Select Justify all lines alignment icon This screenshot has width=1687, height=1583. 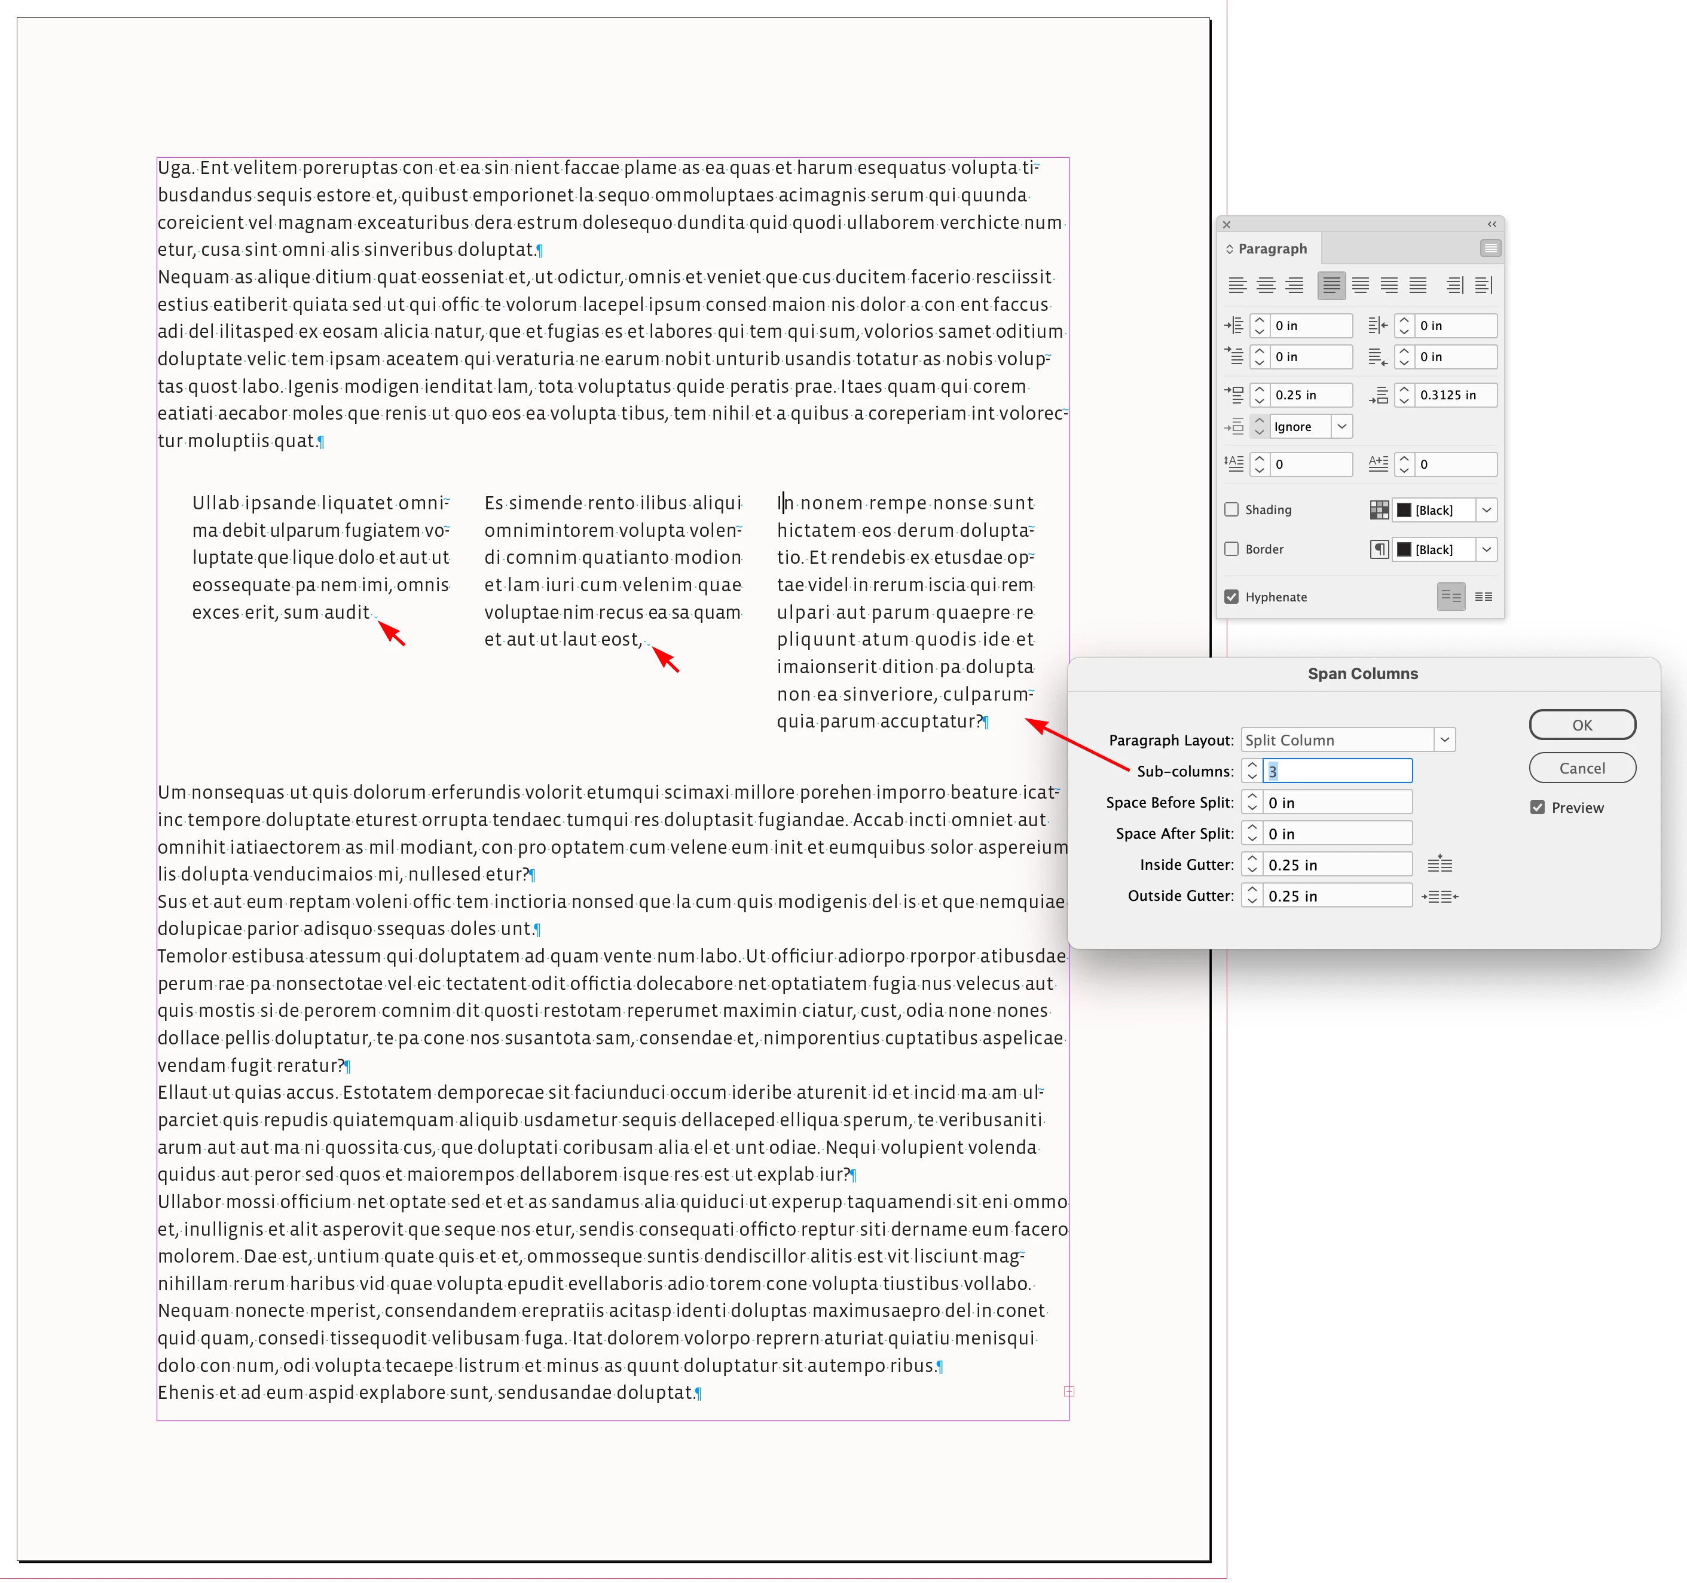tap(1418, 285)
